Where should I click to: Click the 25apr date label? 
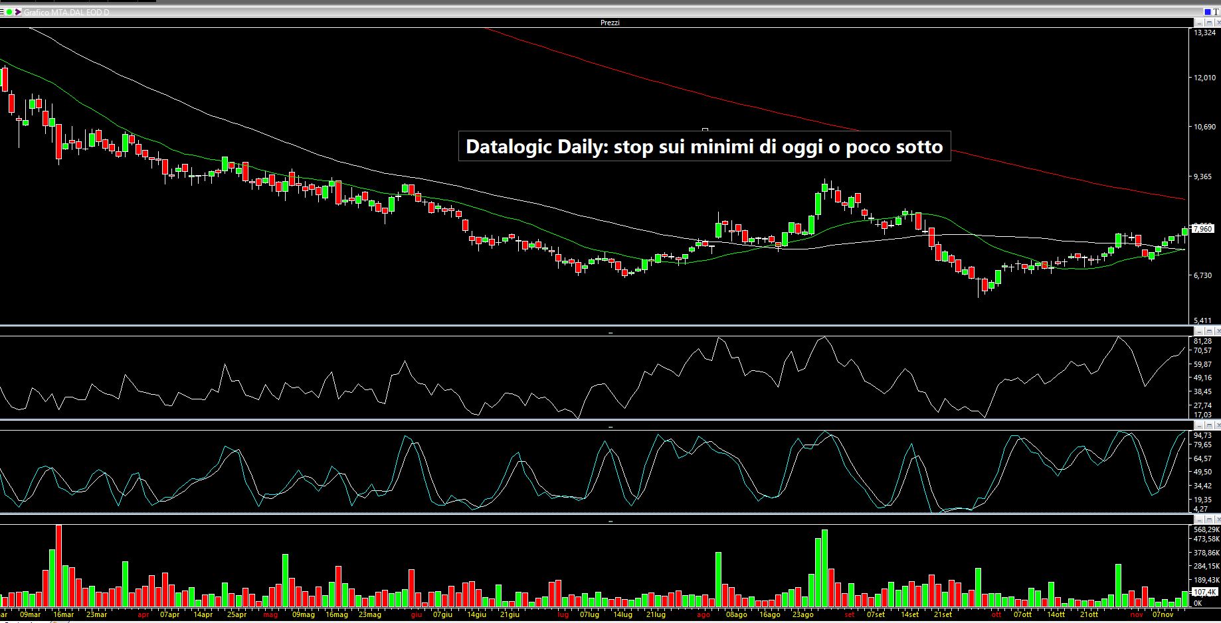click(x=236, y=614)
